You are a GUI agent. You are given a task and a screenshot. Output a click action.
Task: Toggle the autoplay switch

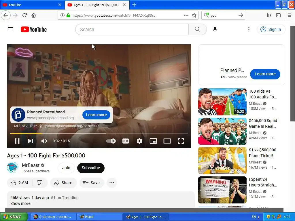(111, 141)
